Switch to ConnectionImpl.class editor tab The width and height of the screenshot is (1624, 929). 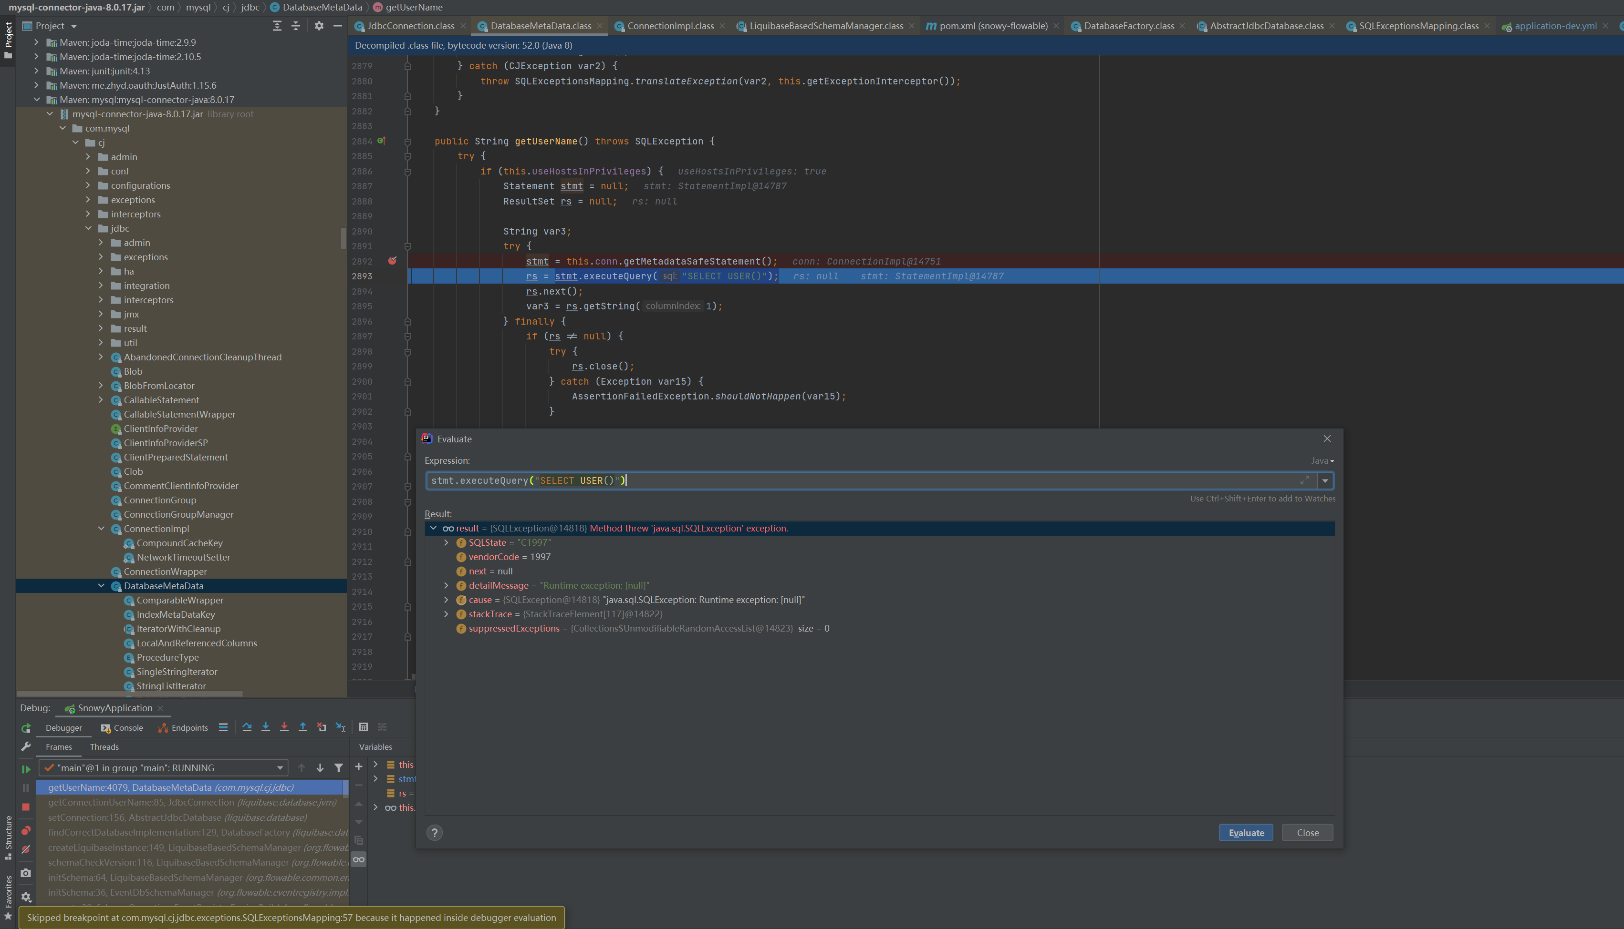click(x=670, y=26)
